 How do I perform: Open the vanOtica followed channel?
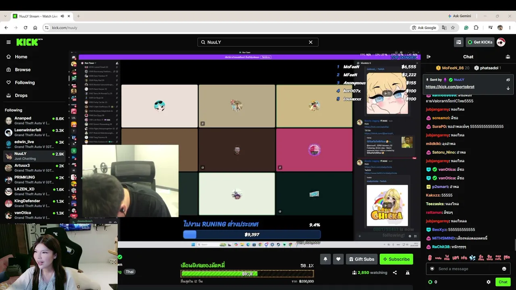34,215
